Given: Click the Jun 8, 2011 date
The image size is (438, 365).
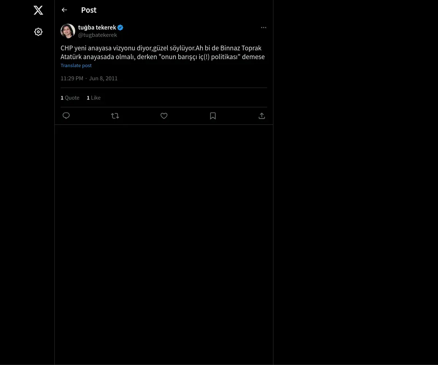Looking at the screenshot, I should click(x=103, y=78).
